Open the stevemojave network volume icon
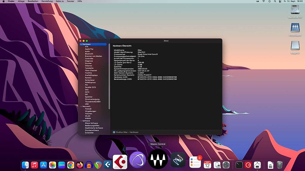The image size is (305, 171). click(x=295, y=28)
